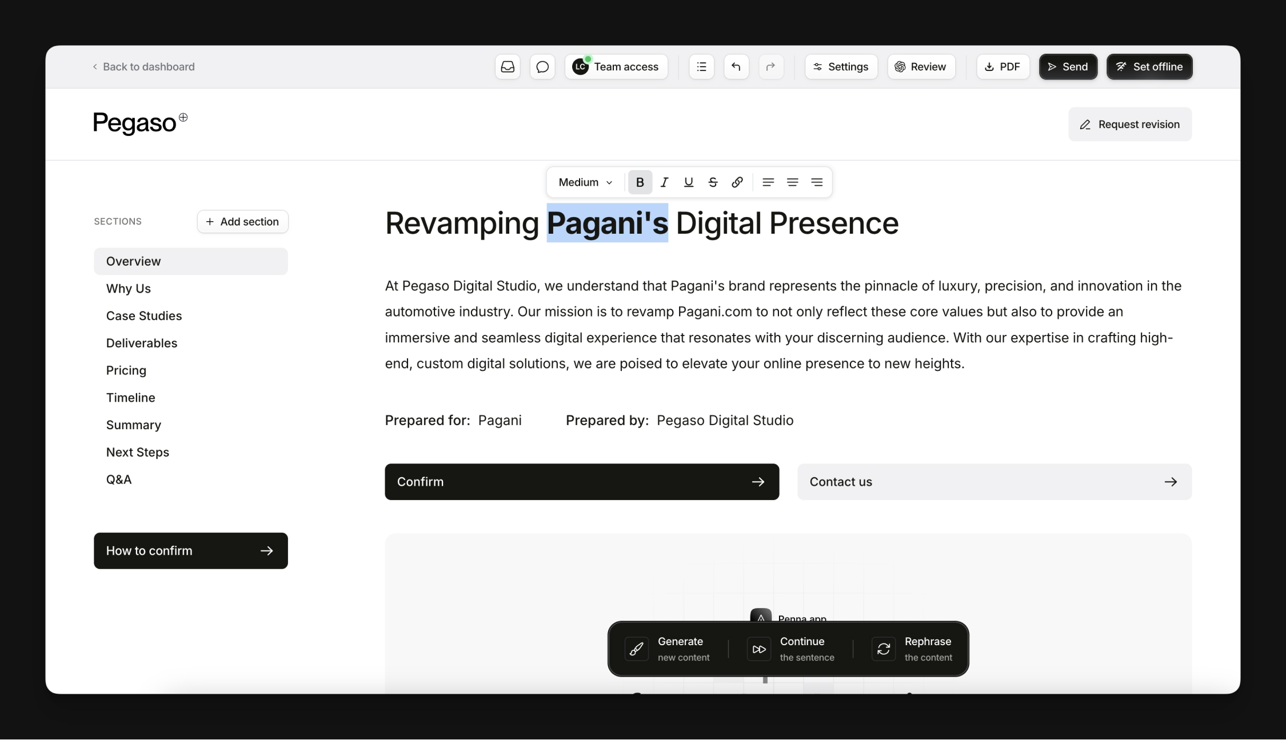Click the LC team avatar

[580, 67]
